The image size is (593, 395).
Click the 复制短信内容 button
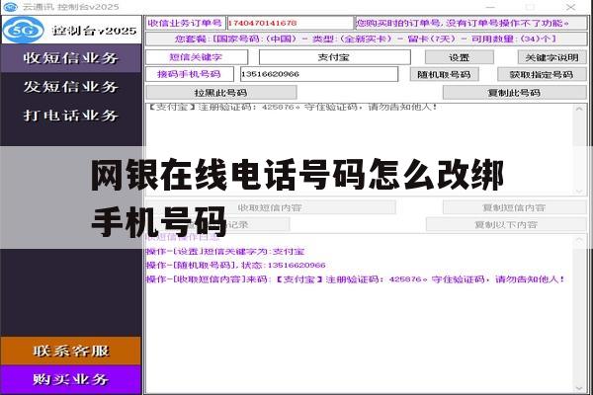[515, 207]
